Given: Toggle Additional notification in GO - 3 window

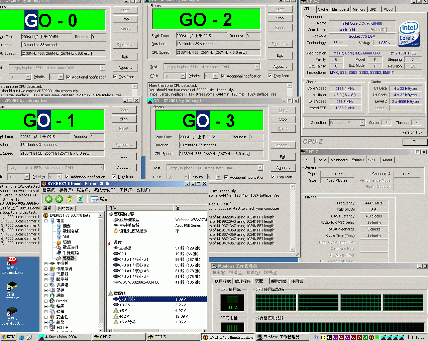Looking at the screenshot, I should pos(226,177).
